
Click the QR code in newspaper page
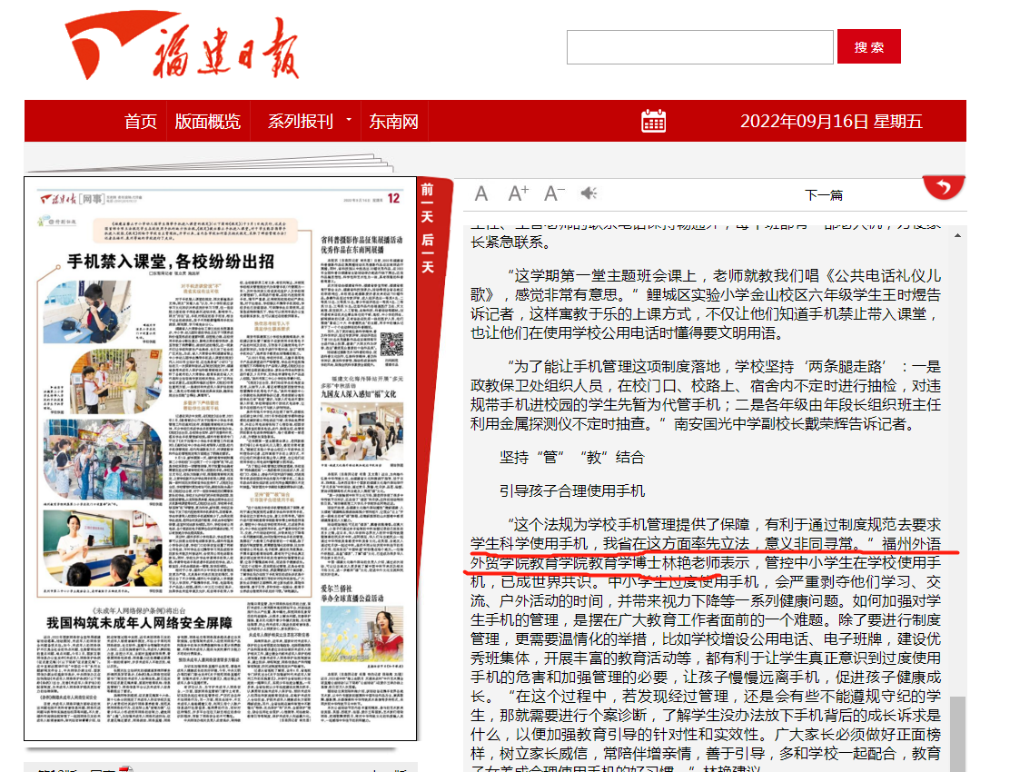pos(391,344)
